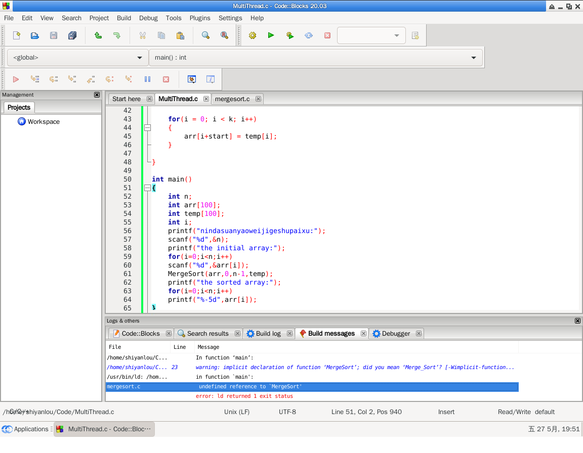Open the <global> scope dropdown

tap(77, 58)
